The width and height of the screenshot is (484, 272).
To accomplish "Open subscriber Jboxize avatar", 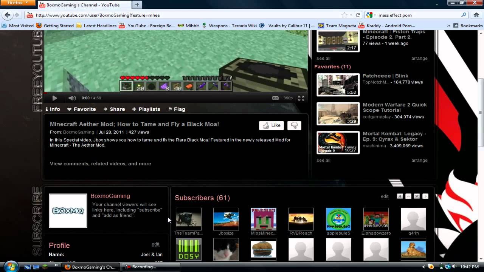I will tap(226, 219).
